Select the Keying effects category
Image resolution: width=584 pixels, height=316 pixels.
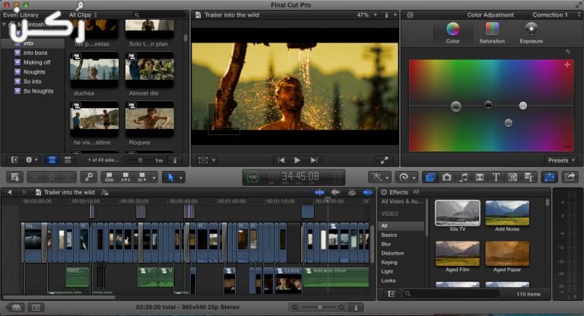(389, 262)
